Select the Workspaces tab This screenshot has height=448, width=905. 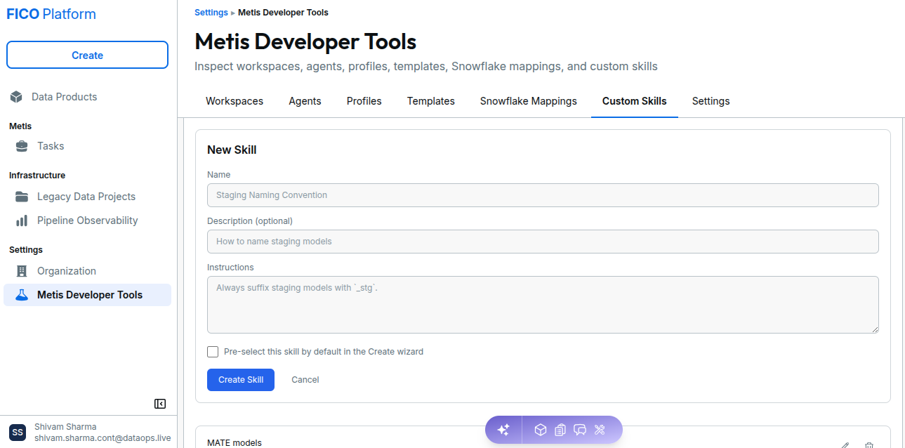[234, 101]
